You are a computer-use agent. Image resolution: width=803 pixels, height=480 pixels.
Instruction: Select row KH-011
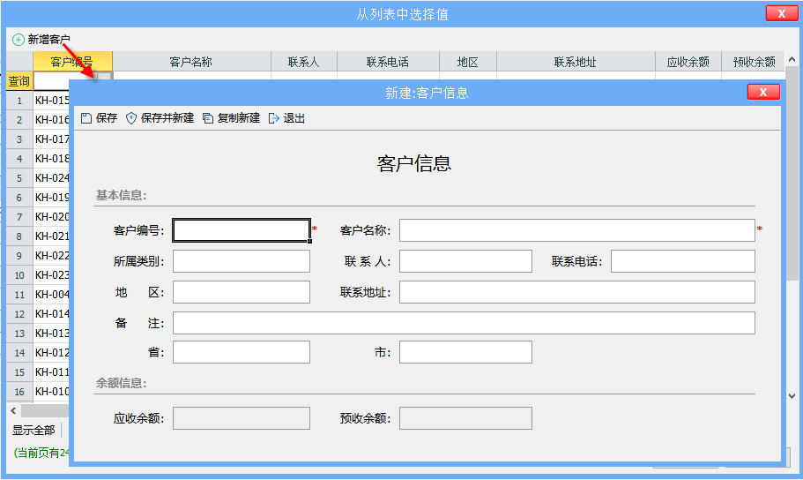point(51,371)
